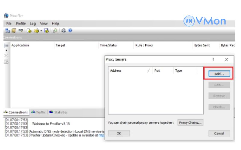Open Proxy Servers from the toolbar's first icon
Screen dimensions: 241x150
coord(7,30)
